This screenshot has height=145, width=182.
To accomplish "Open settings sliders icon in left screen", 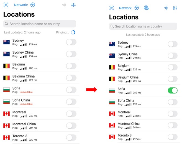I will click(73, 5).
